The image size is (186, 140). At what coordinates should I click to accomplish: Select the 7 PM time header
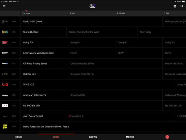click(166, 13)
